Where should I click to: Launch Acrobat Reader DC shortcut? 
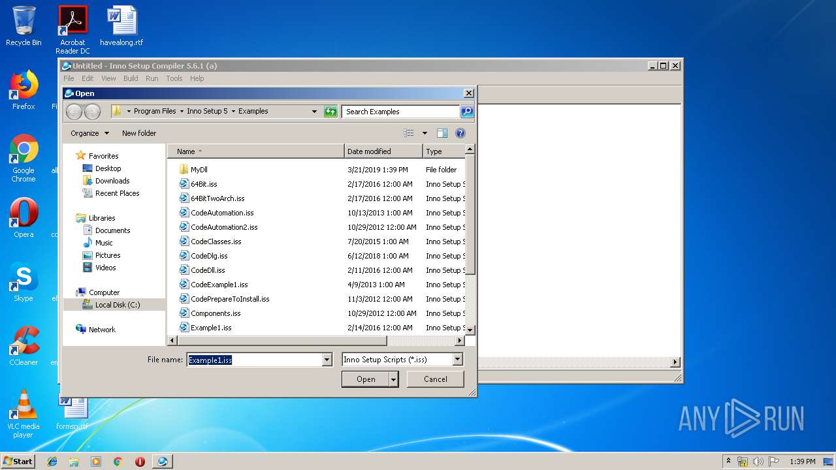(72, 30)
